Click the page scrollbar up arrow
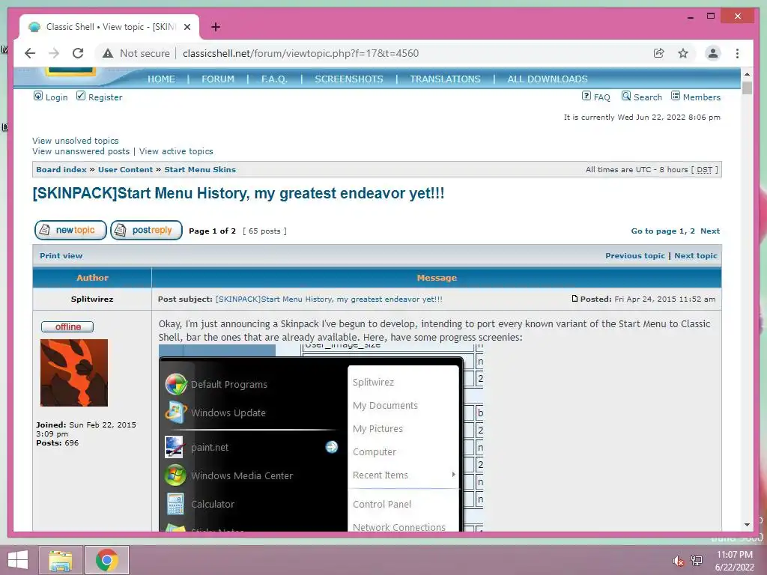 747,74
